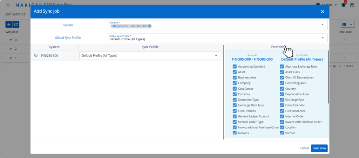The image size is (359, 158).
Task: Click the Sync Job Id column header
Action: click(x=12, y=32)
